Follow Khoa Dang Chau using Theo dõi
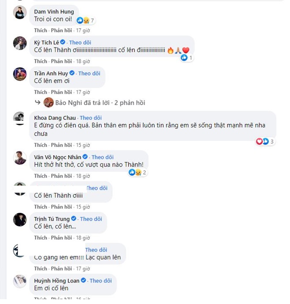This screenshot has height=304, width=290. pos(91,118)
